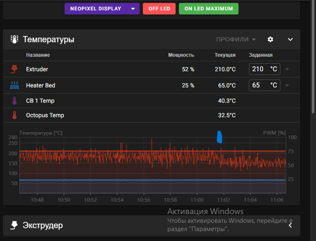Click the CB 1 Temp thermometer icon
Screen dimensions: 316x241
(x=14, y=101)
